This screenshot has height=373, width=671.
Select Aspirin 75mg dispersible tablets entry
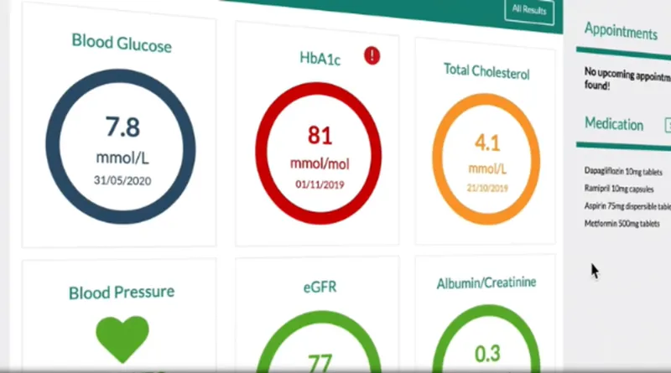pos(627,206)
